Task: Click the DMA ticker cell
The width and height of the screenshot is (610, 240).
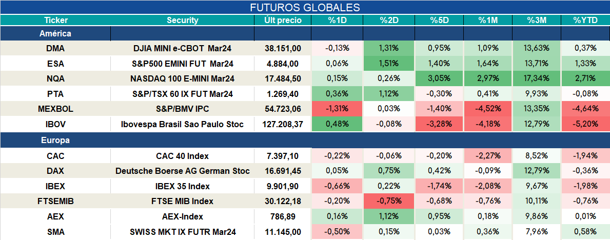Action: [x=55, y=48]
